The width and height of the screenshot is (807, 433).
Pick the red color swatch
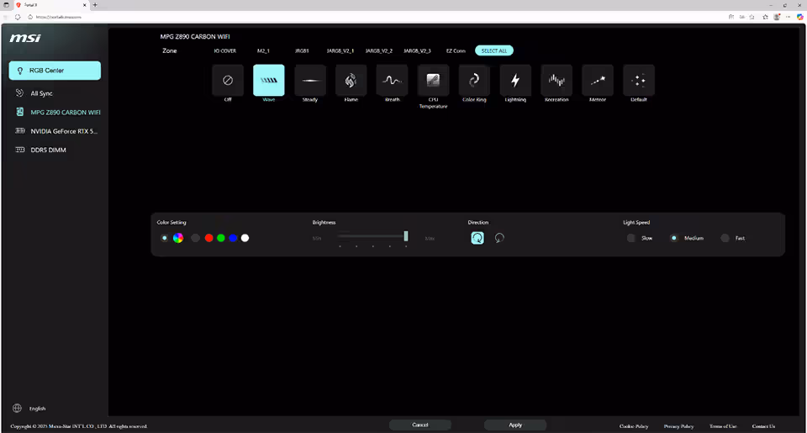pyautogui.click(x=208, y=238)
